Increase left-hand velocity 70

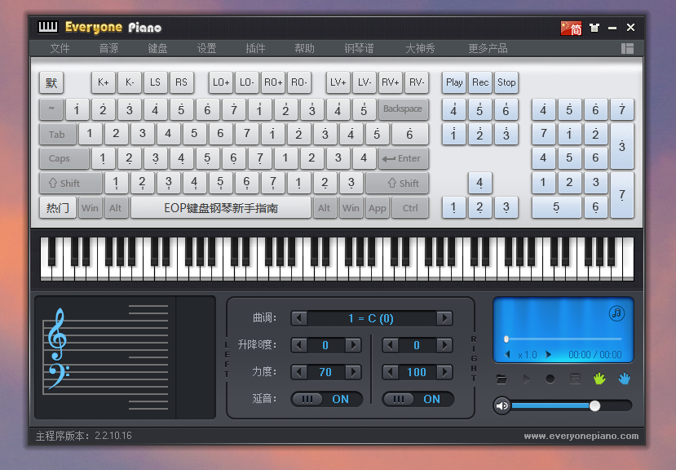[353, 372]
